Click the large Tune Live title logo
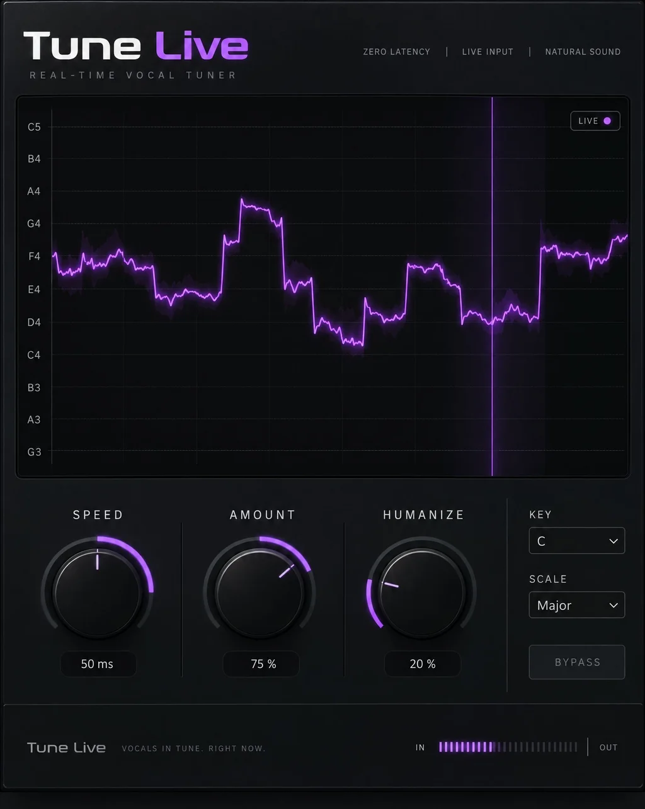 [136, 46]
